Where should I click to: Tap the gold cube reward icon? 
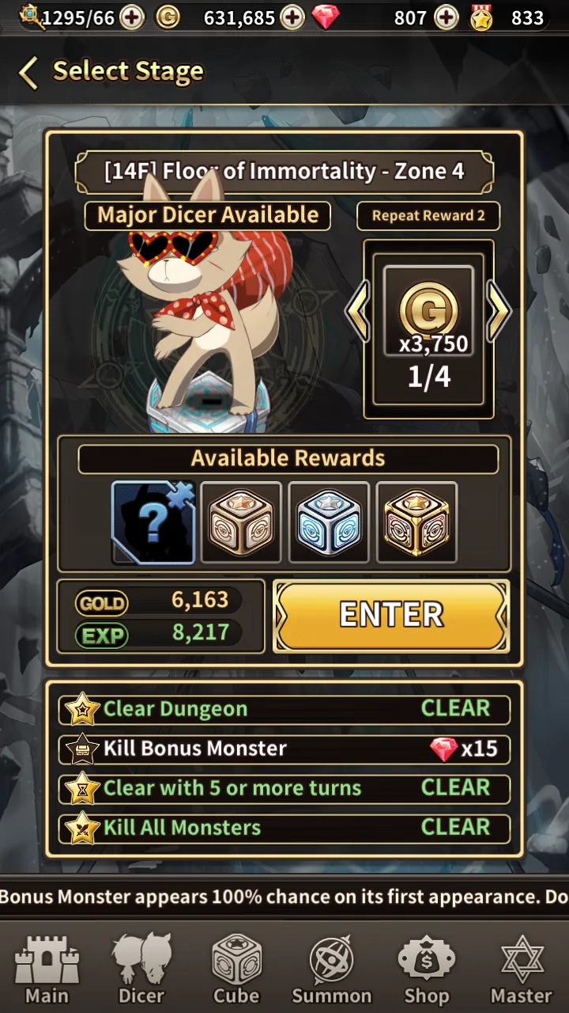point(416,522)
